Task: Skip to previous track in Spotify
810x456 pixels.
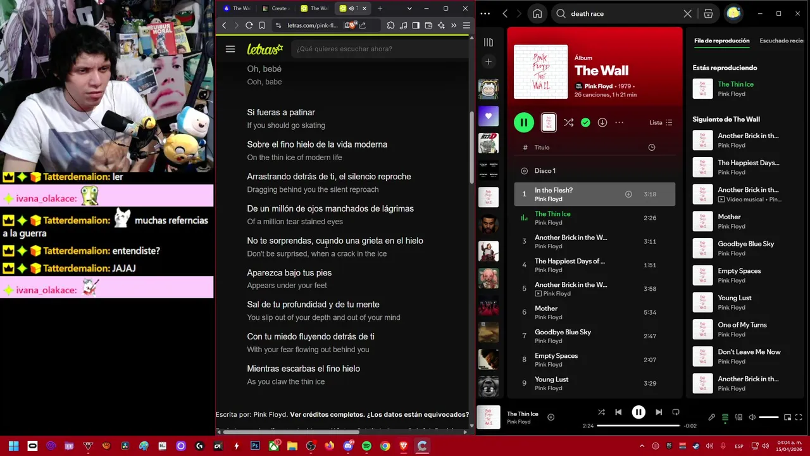Action: pyautogui.click(x=618, y=412)
